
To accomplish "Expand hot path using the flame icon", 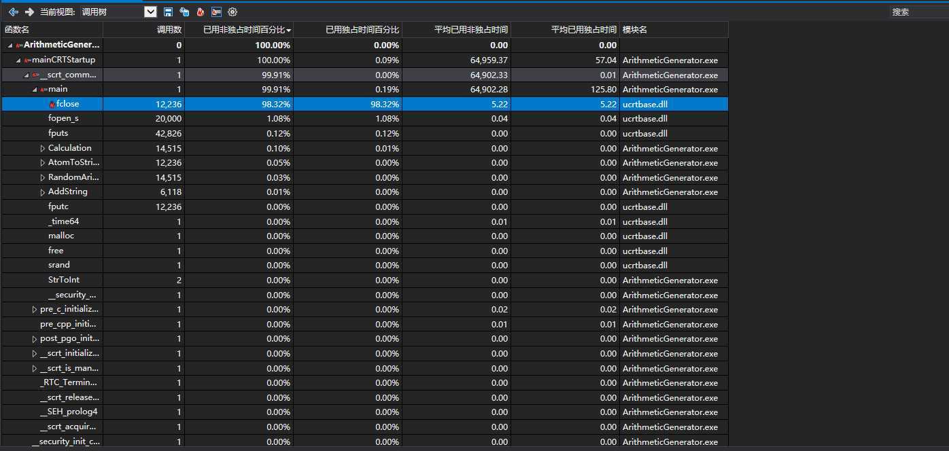I will (200, 12).
